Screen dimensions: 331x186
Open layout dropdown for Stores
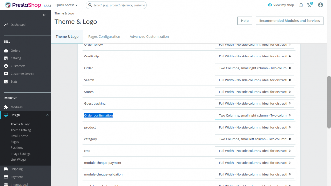click(254, 92)
